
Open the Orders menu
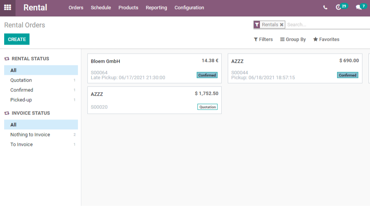[x=76, y=8]
